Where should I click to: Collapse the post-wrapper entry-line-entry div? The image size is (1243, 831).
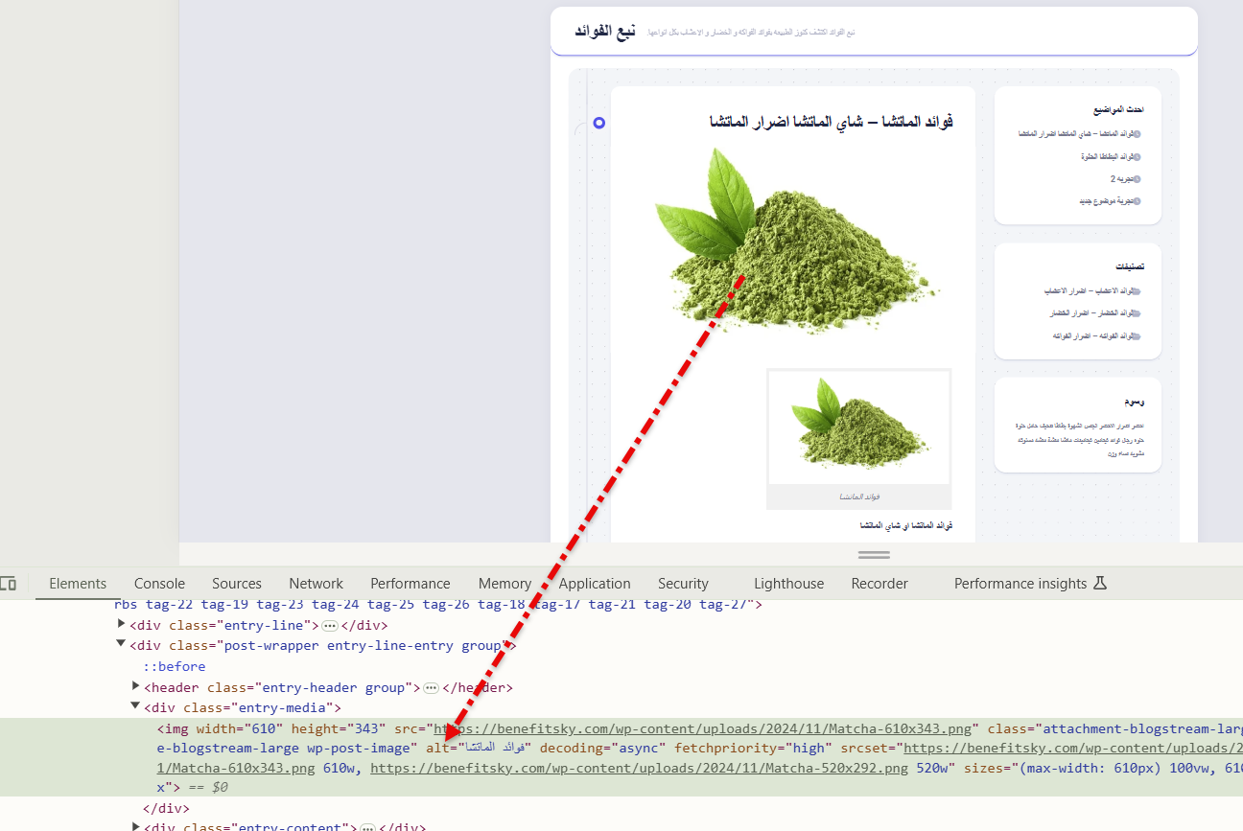[121, 645]
